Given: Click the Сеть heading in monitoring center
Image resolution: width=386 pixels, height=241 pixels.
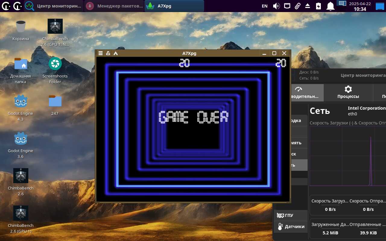Looking at the screenshot, I should pos(320,111).
